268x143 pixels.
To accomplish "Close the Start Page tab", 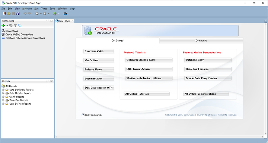I will coord(72,21).
